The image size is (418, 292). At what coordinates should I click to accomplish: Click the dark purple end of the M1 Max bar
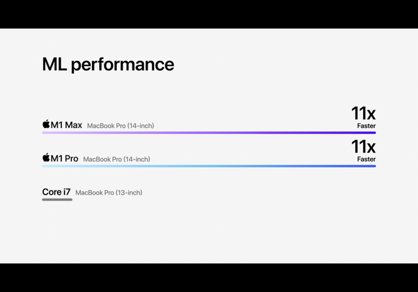(368, 133)
